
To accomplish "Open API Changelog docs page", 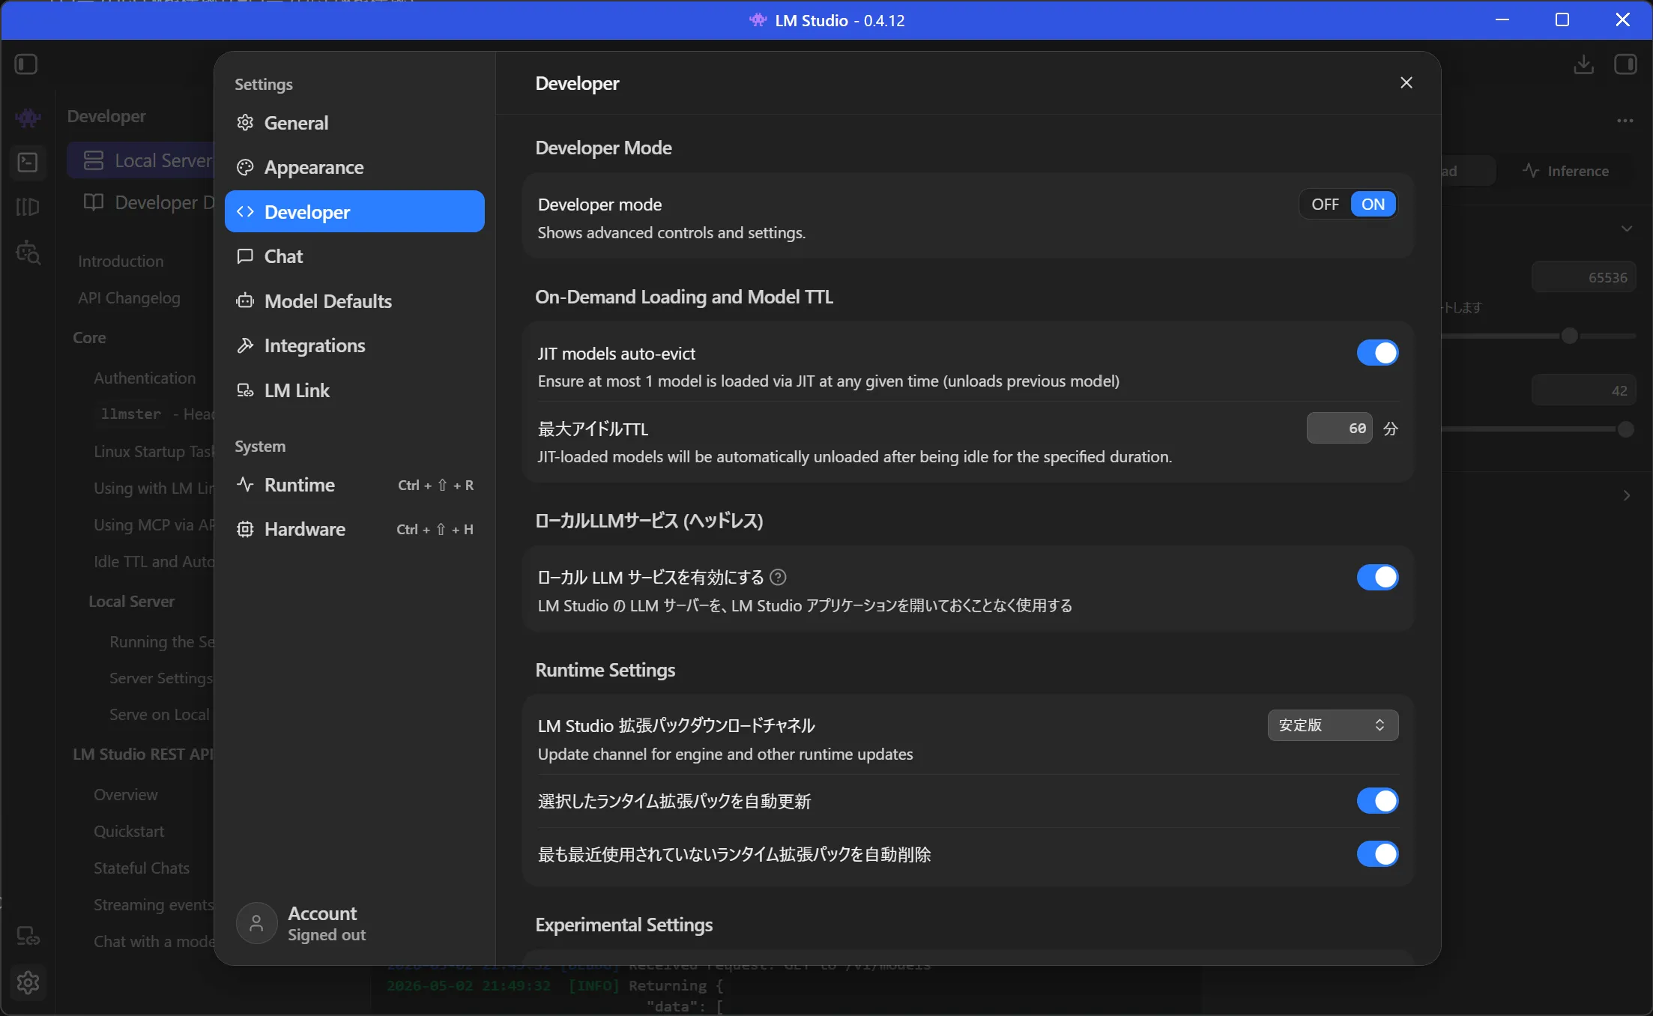I will [129, 298].
